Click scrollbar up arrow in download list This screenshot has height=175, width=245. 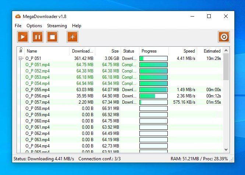click(x=226, y=50)
